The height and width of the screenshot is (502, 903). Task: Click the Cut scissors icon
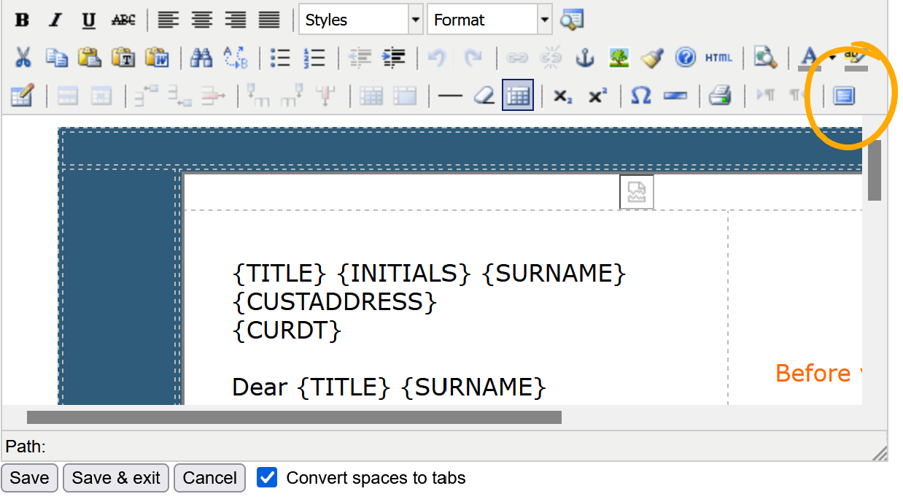pyautogui.click(x=23, y=58)
